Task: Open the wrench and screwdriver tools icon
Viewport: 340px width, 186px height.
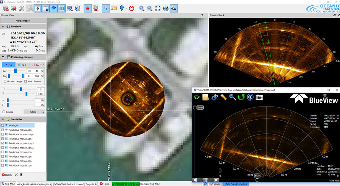Action: tap(21, 9)
